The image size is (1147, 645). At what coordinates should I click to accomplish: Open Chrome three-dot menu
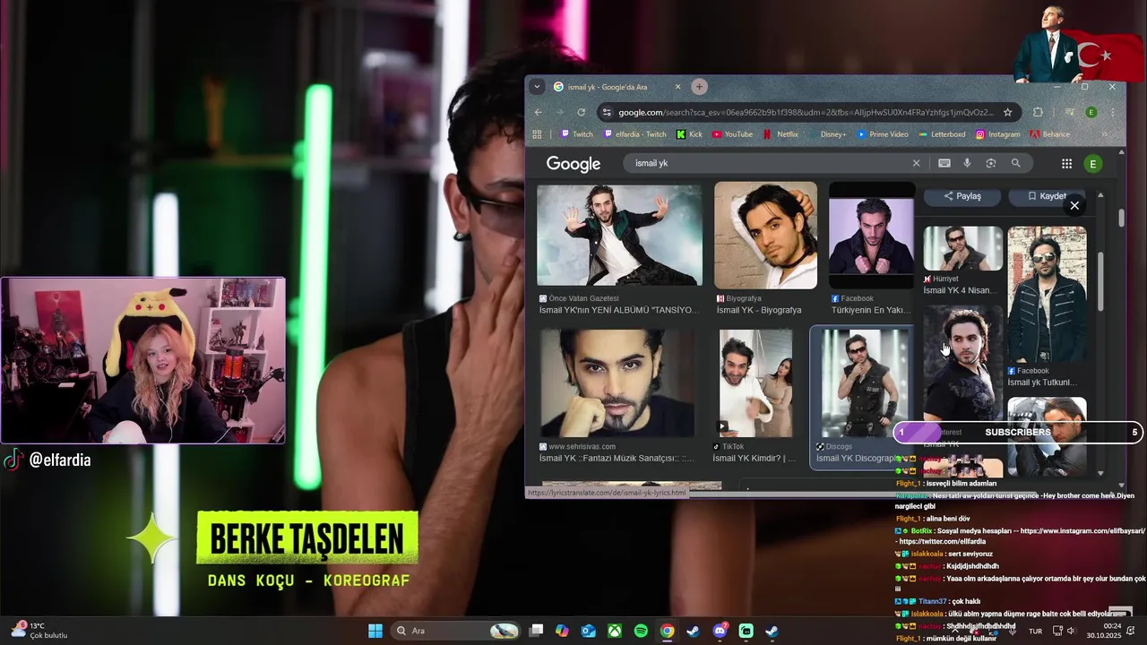1112,112
